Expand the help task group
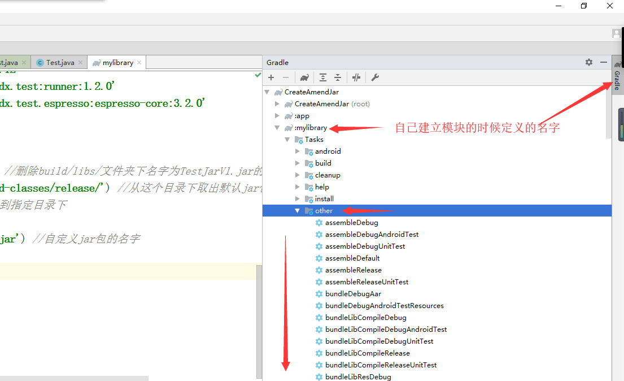The image size is (624, 381). click(x=297, y=187)
